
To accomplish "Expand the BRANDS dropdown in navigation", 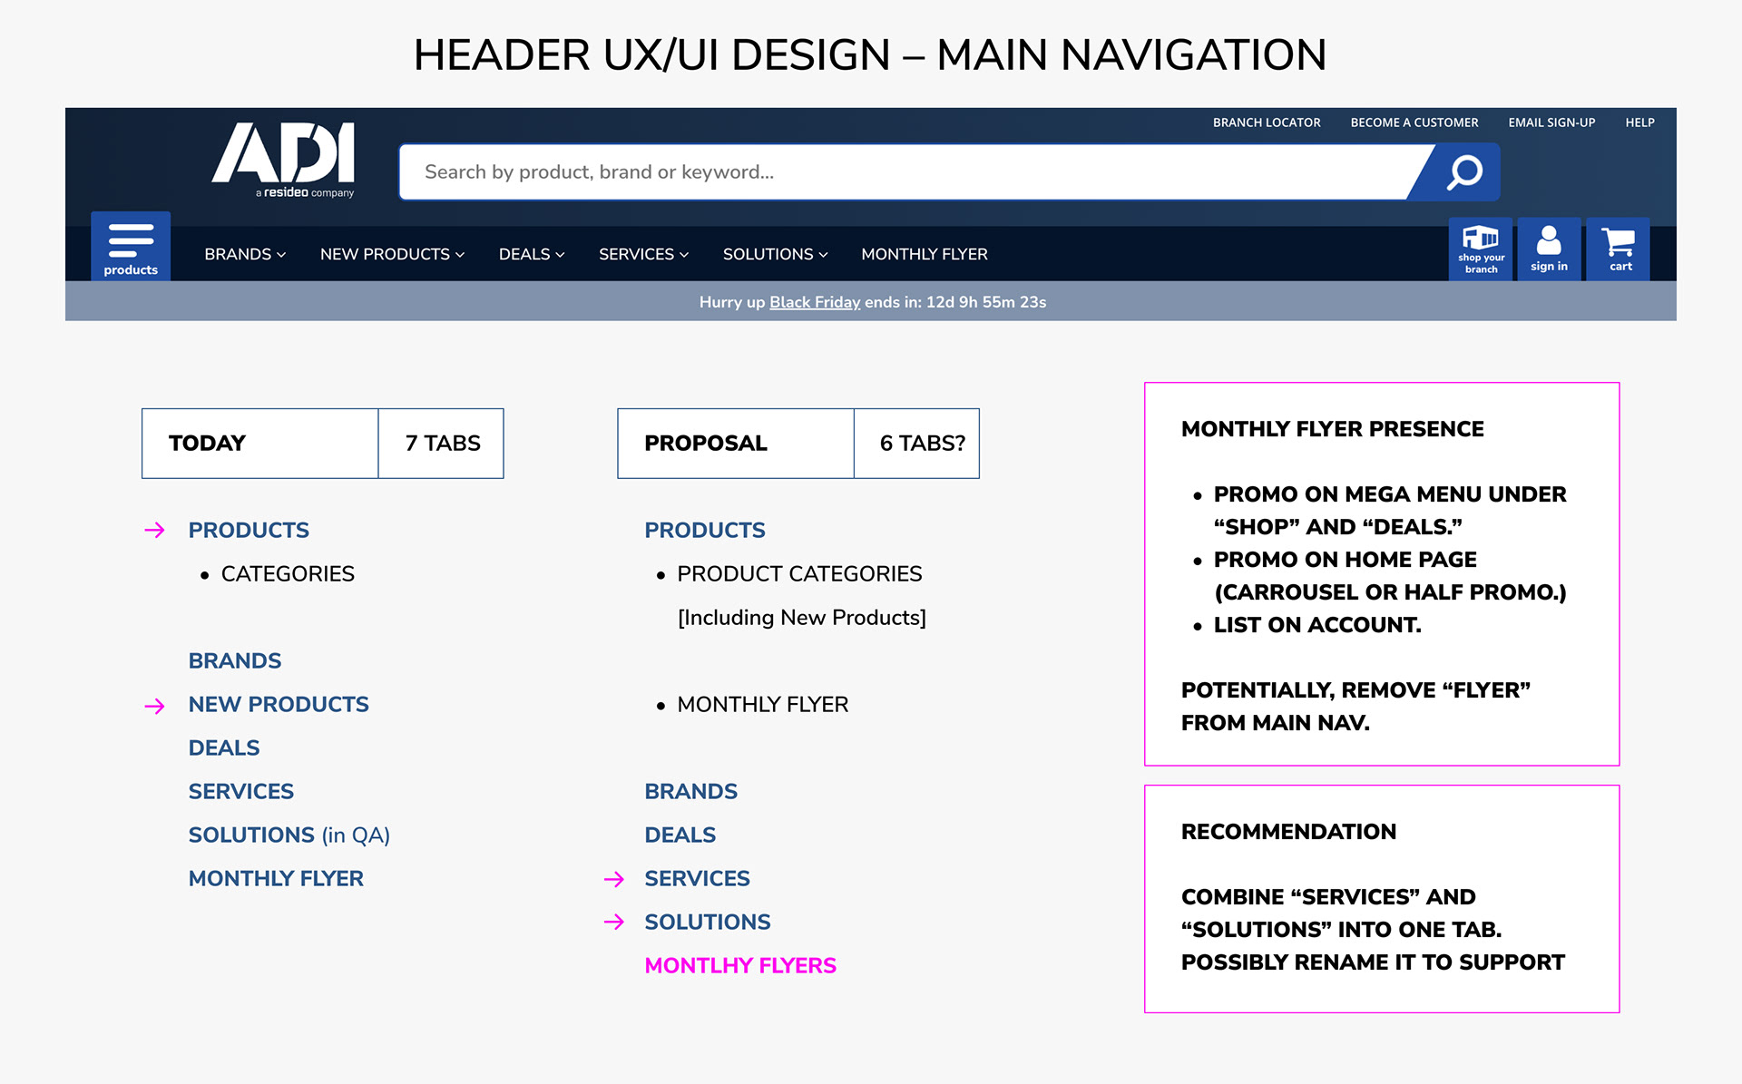I will point(244,254).
